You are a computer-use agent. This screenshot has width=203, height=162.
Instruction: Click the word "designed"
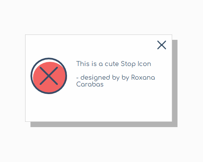pyautogui.click(x=95, y=78)
